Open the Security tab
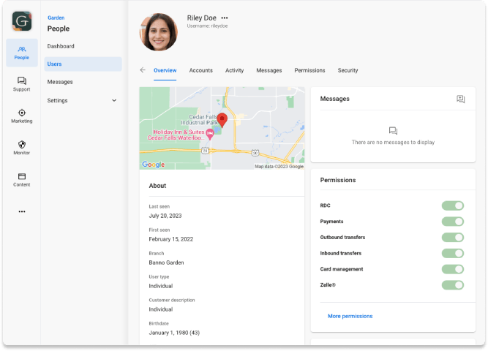The width and height of the screenshot is (488, 351). click(348, 70)
